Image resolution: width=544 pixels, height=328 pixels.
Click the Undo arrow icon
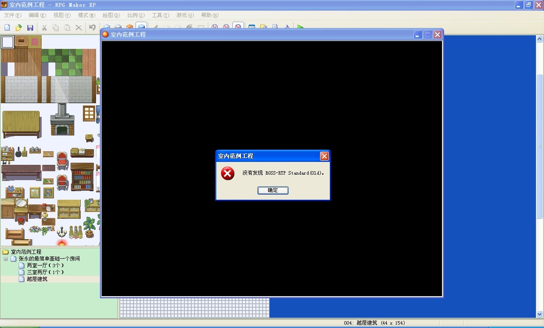tap(92, 28)
